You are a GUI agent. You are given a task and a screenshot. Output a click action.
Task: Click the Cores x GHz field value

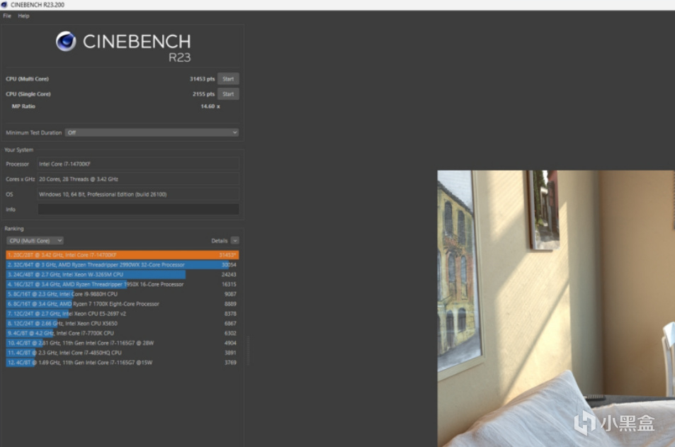(138, 179)
